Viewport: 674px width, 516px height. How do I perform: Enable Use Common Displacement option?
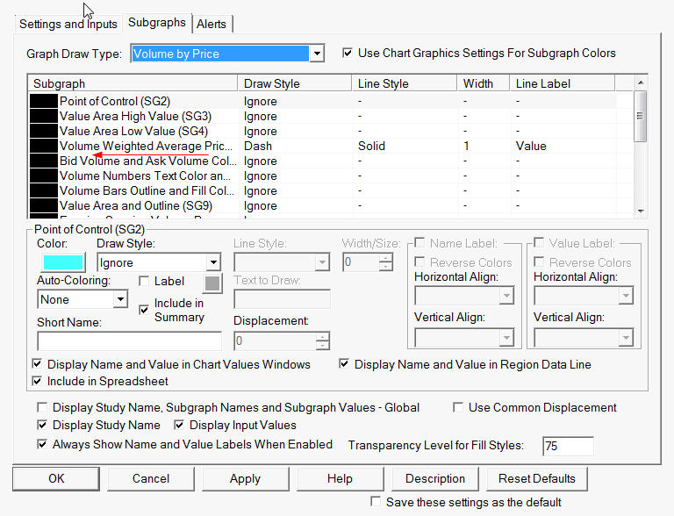(458, 408)
